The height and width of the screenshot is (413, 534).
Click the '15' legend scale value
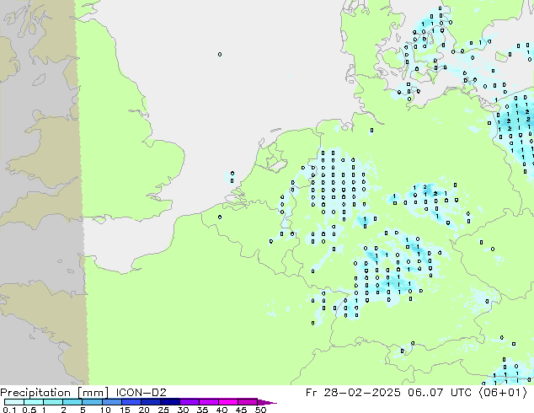pyautogui.click(x=125, y=410)
